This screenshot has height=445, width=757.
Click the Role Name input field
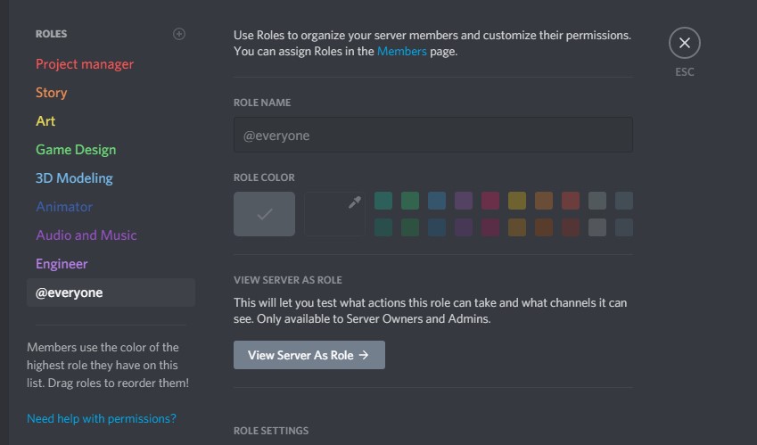coord(432,136)
